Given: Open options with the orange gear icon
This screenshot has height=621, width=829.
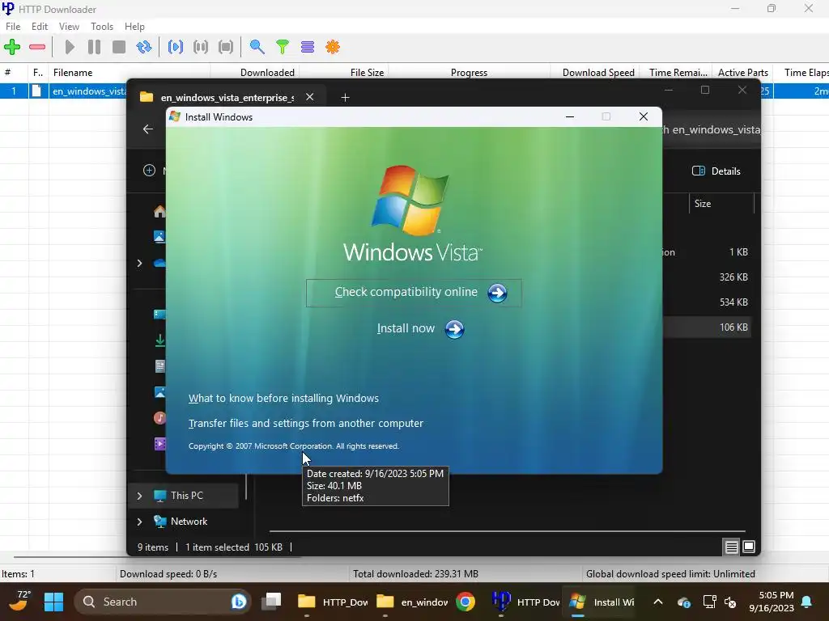Looking at the screenshot, I should [x=333, y=47].
